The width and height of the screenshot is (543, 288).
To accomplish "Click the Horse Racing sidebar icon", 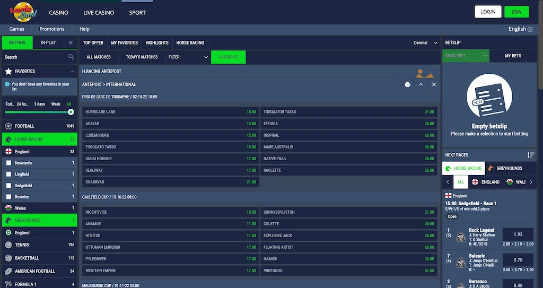I will (x=8, y=139).
